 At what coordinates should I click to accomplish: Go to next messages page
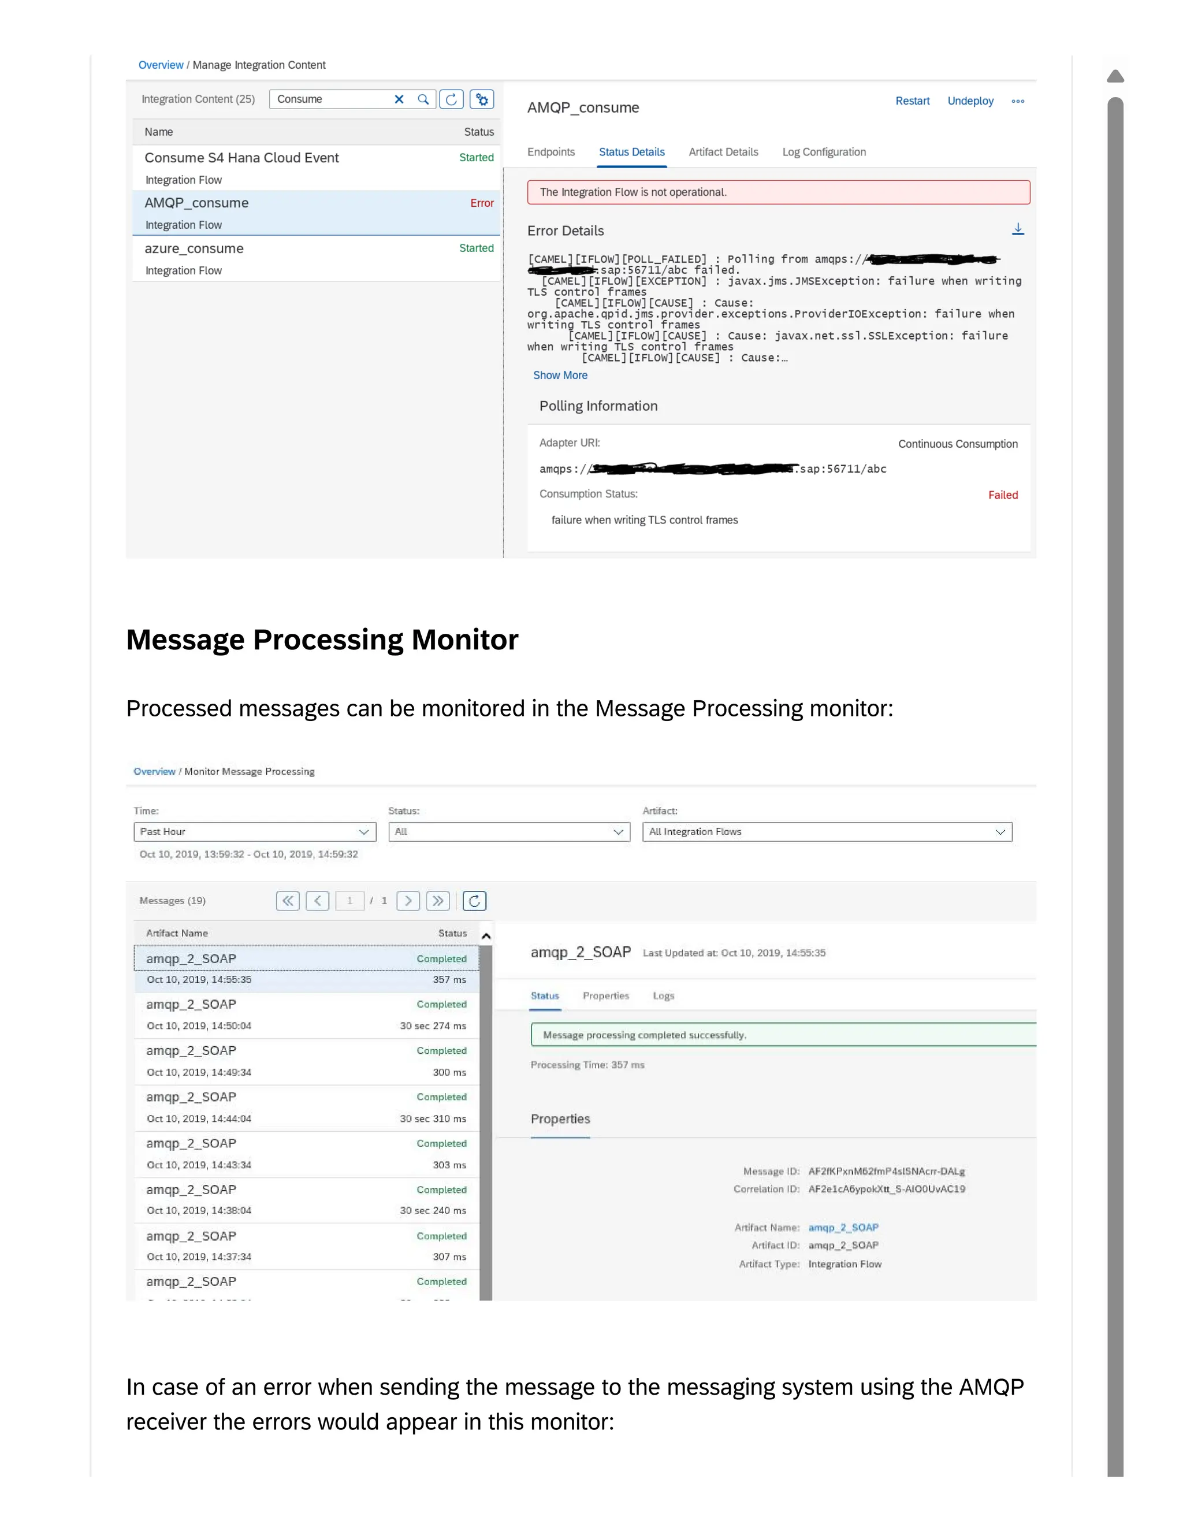click(x=408, y=901)
